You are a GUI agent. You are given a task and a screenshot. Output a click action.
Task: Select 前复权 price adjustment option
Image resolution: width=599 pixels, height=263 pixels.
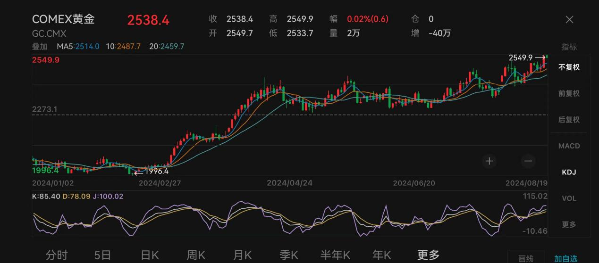pyautogui.click(x=569, y=93)
